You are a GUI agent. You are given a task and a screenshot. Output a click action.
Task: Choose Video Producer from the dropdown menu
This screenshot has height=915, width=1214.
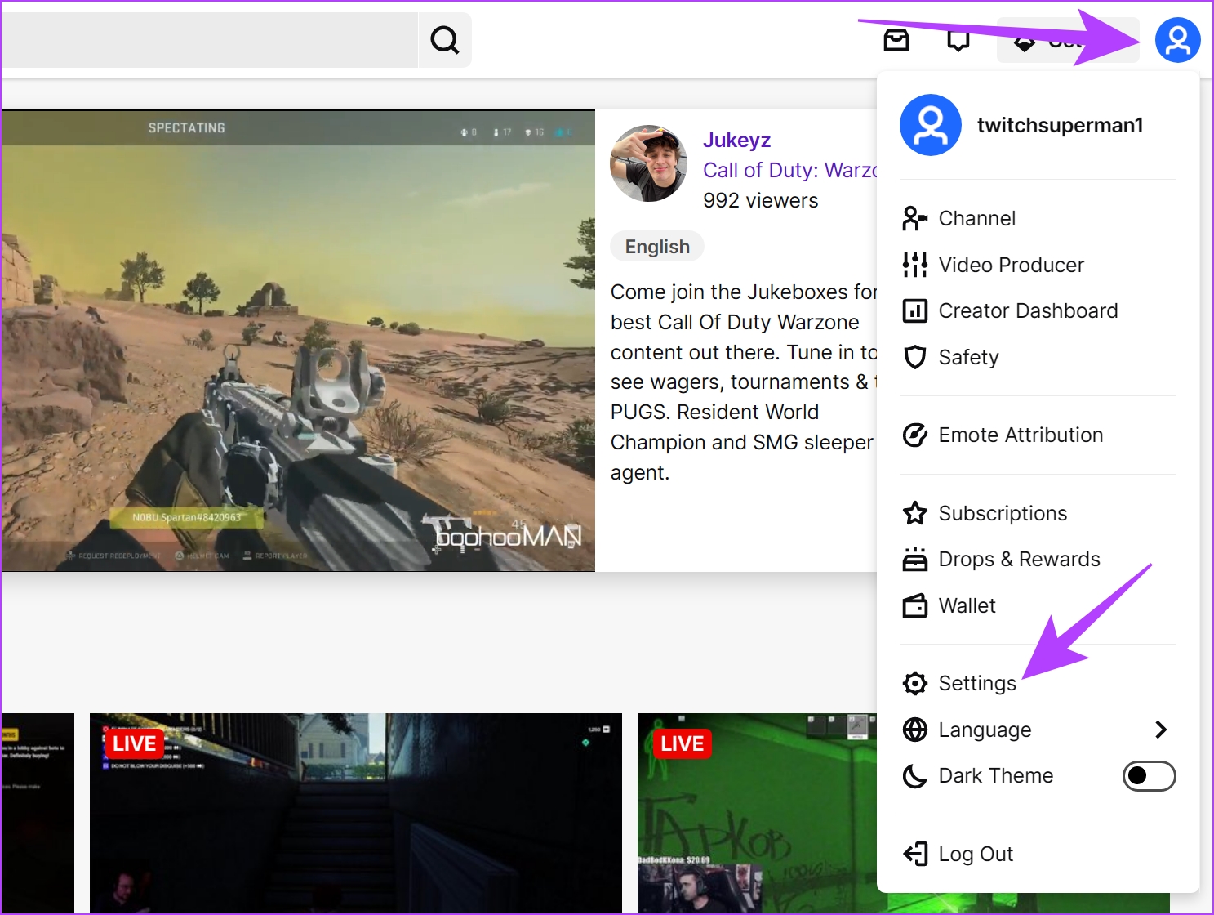click(x=1012, y=265)
